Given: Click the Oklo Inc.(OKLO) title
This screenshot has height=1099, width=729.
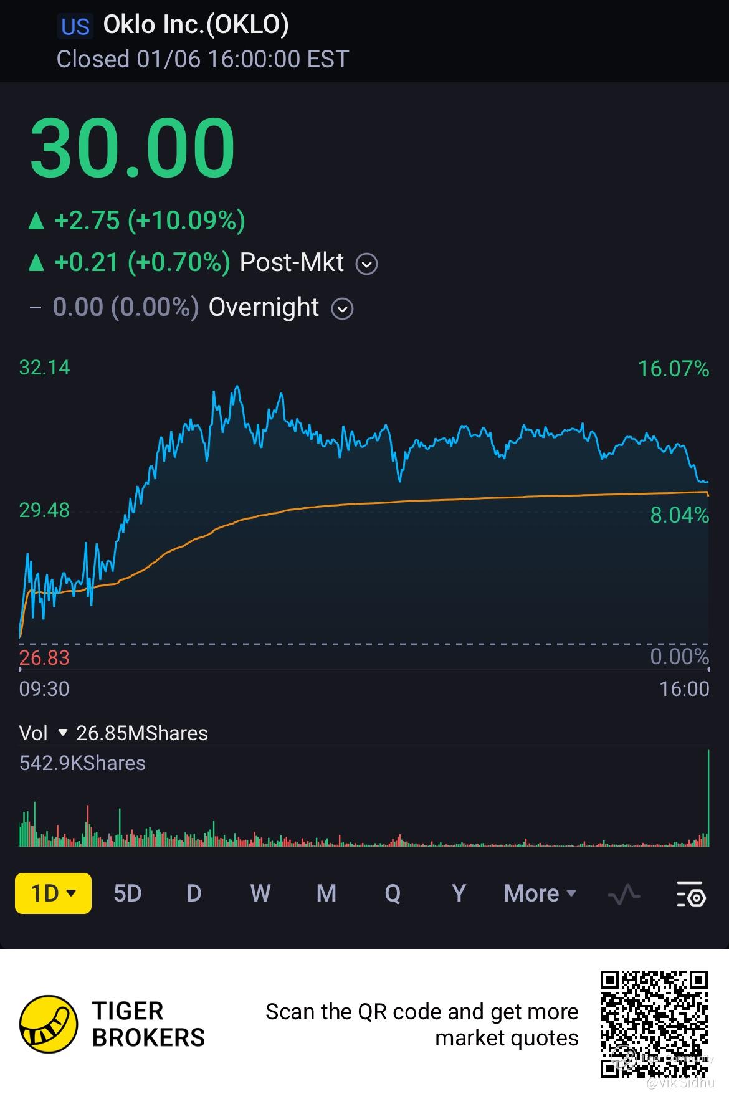Looking at the screenshot, I should coord(196,25).
